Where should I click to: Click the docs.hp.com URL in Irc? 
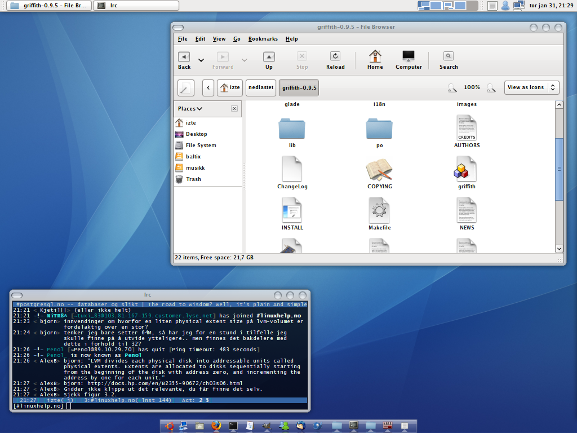[x=165, y=383]
